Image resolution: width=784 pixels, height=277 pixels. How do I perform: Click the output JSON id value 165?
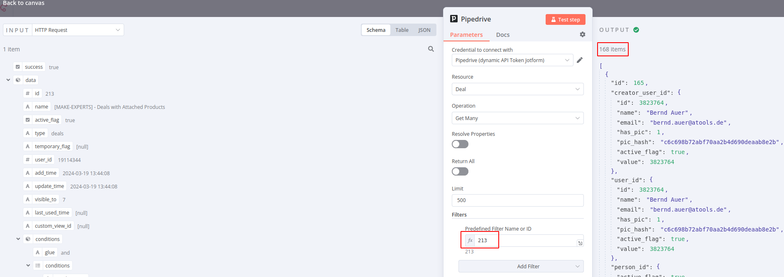pyautogui.click(x=639, y=83)
